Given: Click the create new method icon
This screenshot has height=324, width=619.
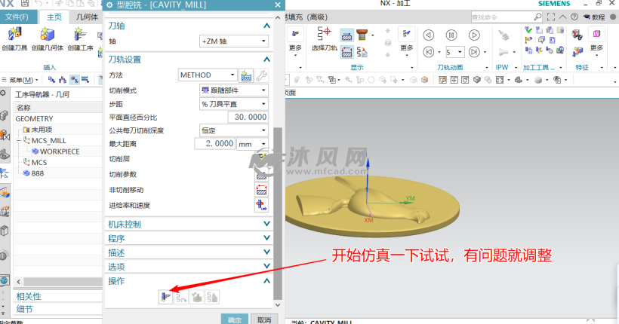Looking at the screenshot, I should pyautogui.click(x=246, y=75).
